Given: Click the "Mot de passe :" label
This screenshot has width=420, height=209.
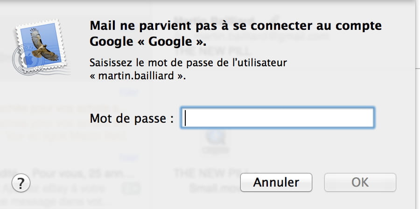Looking at the screenshot, I should click(132, 118).
